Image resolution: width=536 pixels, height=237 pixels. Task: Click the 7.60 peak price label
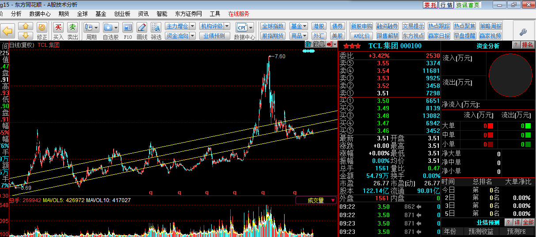[280, 56]
